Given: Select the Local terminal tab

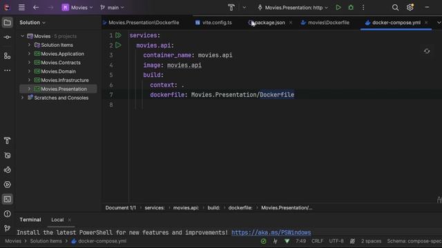Looking at the screenshot, I should click(x=57, y=220).
